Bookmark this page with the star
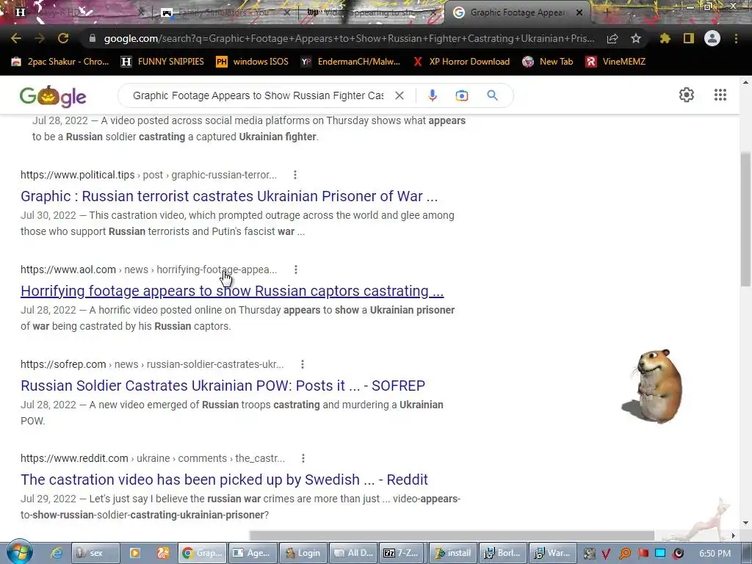 636,38
